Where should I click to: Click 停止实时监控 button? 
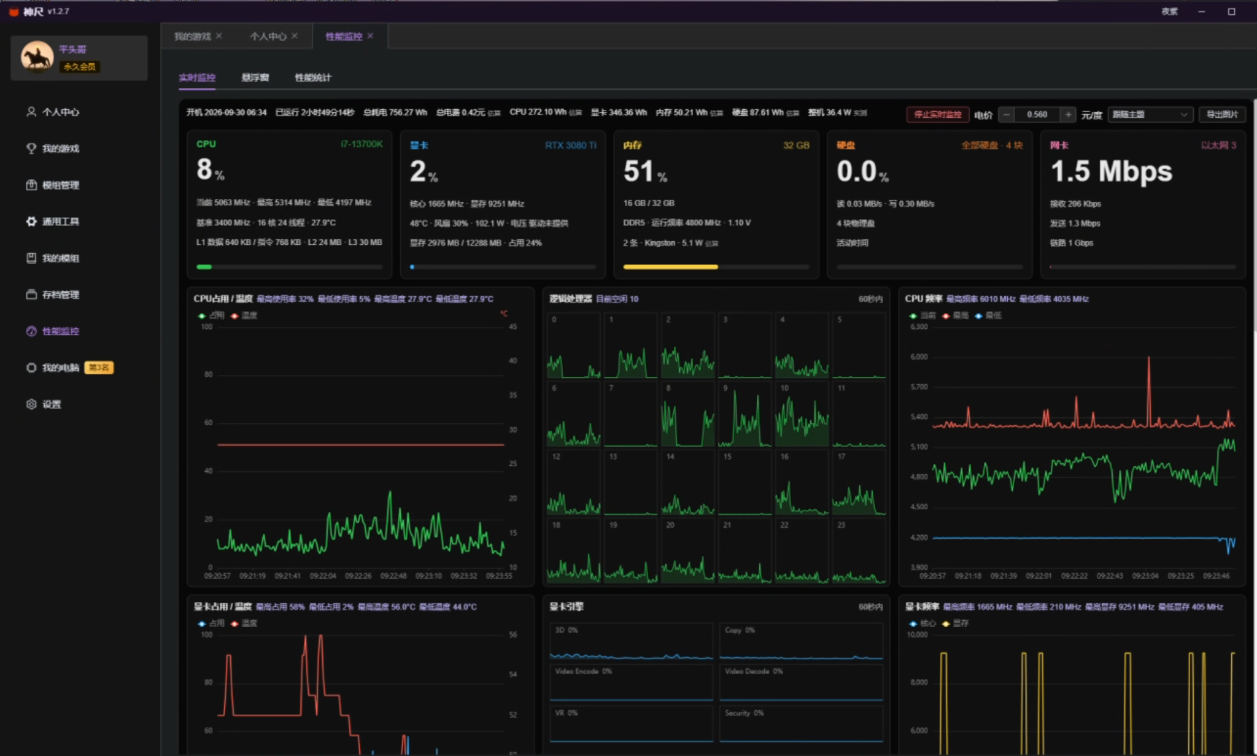(937, 114)
